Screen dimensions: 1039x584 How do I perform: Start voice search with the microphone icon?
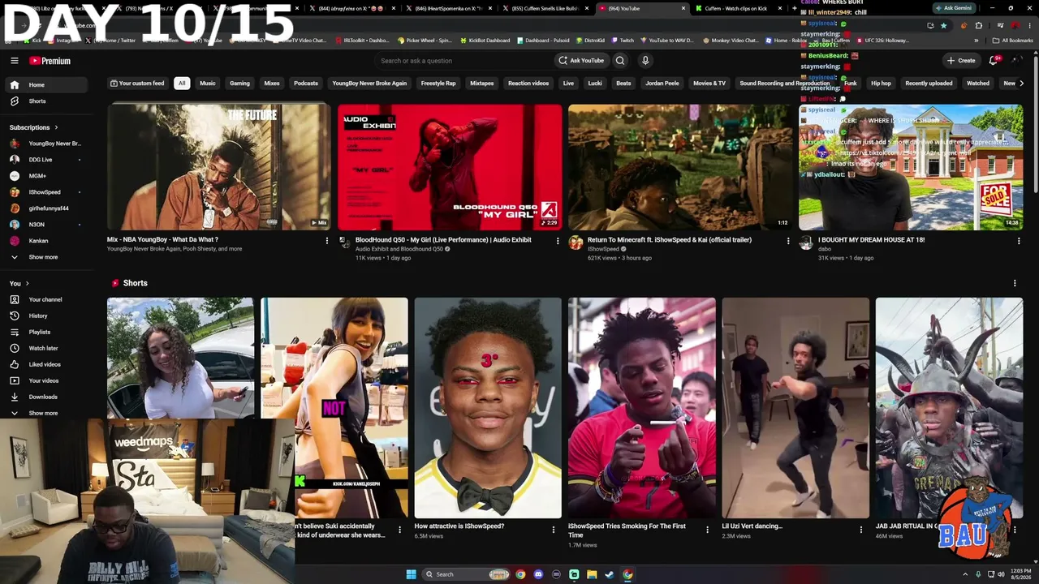tap(645, 61)
